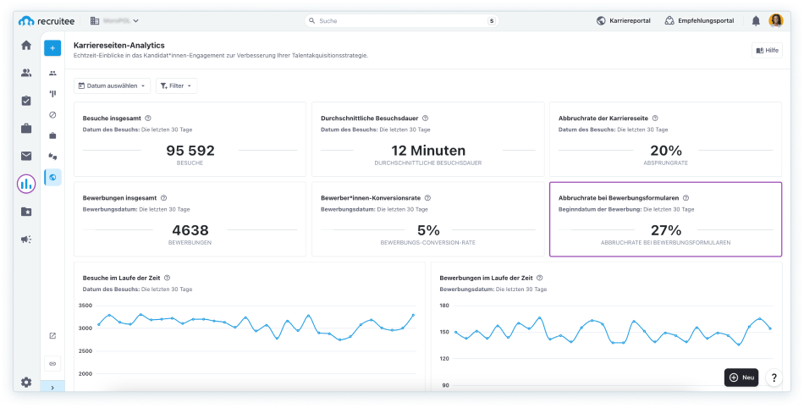
Task: Click the Neu button
Action: (741, 378)
